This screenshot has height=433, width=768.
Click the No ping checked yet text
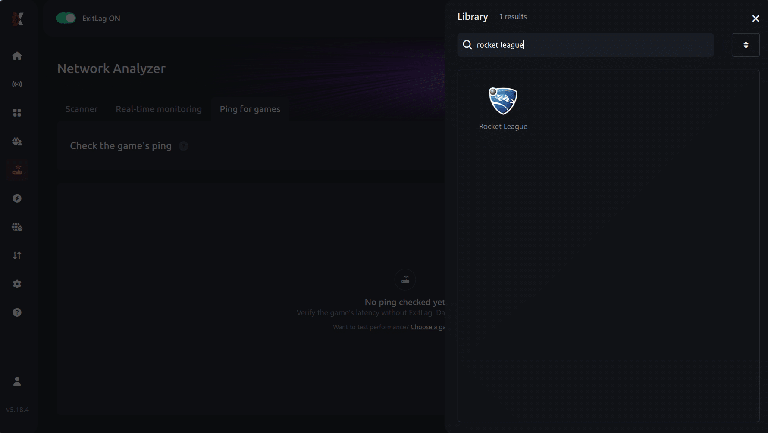[x=404, y=302]
